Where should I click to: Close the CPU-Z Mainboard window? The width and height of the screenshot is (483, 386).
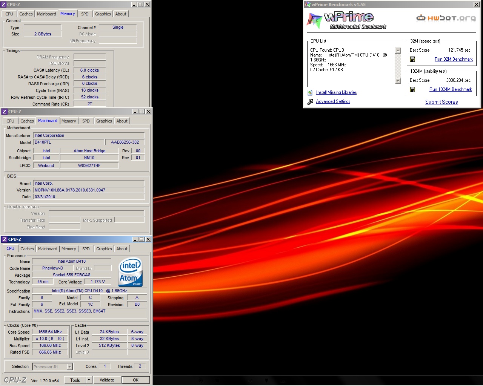(x=148, y=112)
